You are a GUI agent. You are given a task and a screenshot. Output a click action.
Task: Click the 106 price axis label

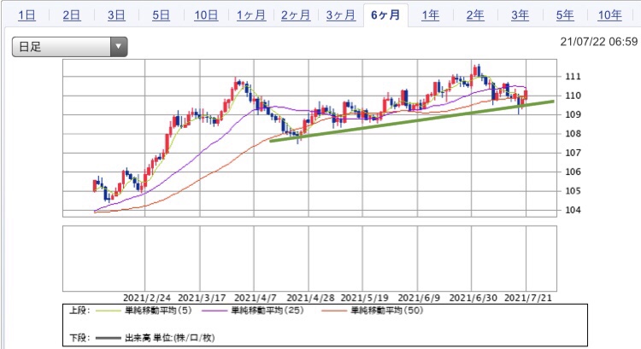(x=573, y=172)
